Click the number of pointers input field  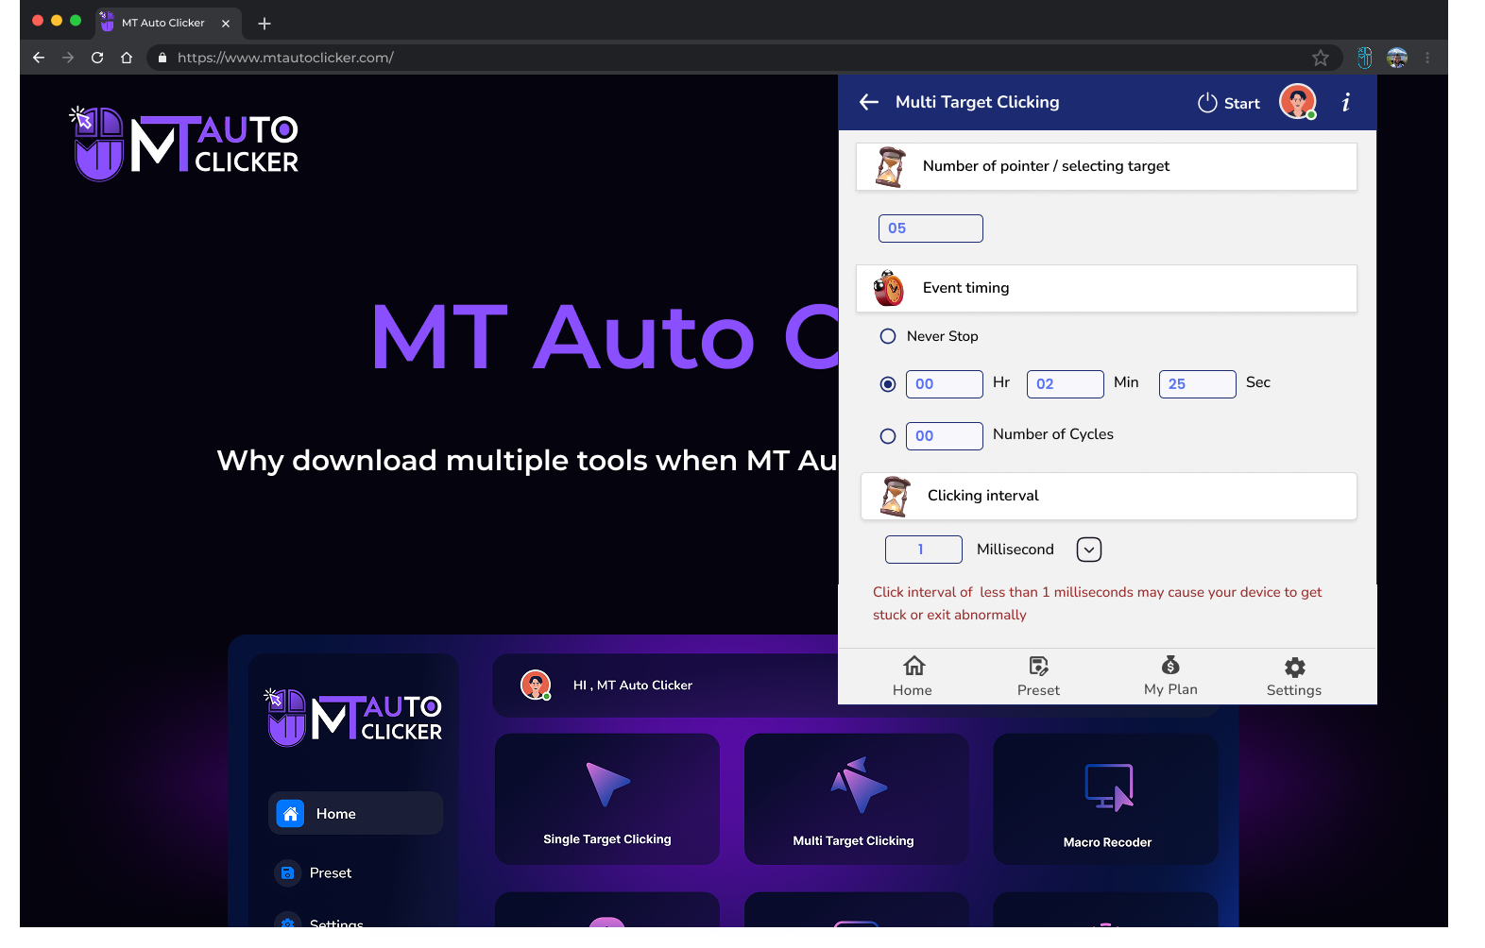pyautogui.click(x=930, y=229)
